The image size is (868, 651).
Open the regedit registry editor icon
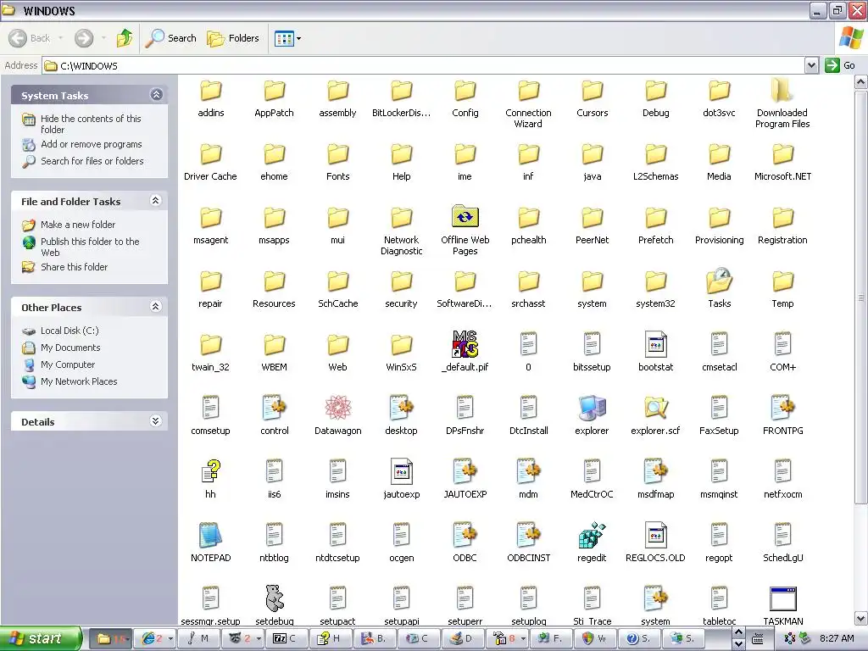pos(592,536)
